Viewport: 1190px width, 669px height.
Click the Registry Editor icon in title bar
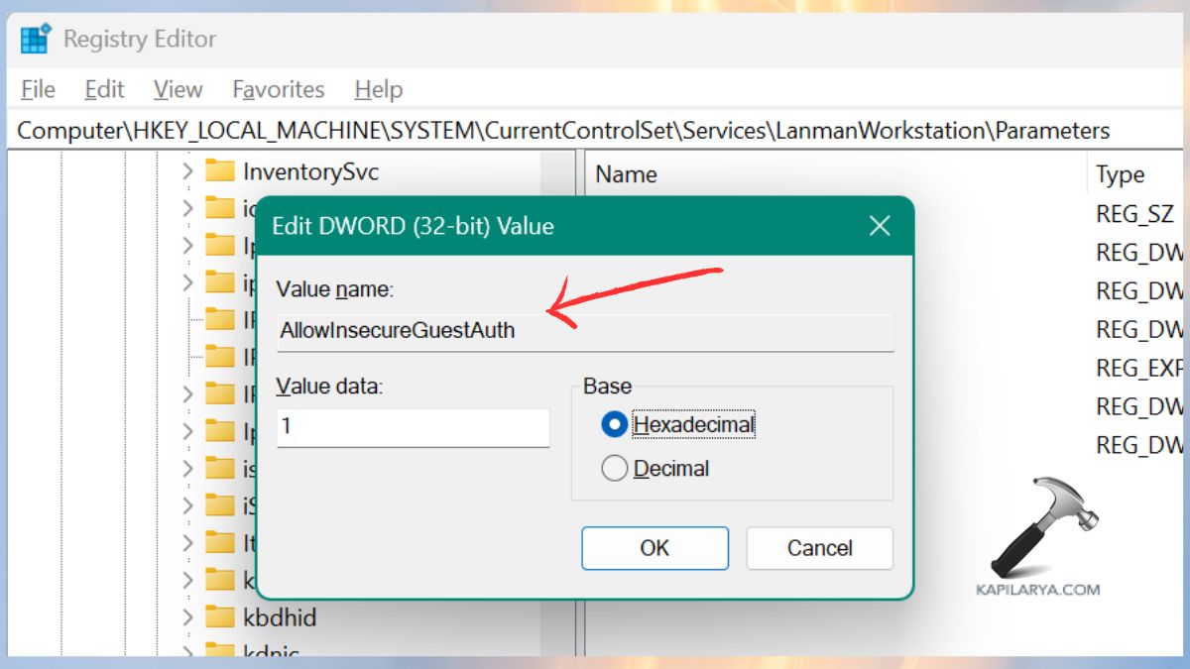[33, 39]
